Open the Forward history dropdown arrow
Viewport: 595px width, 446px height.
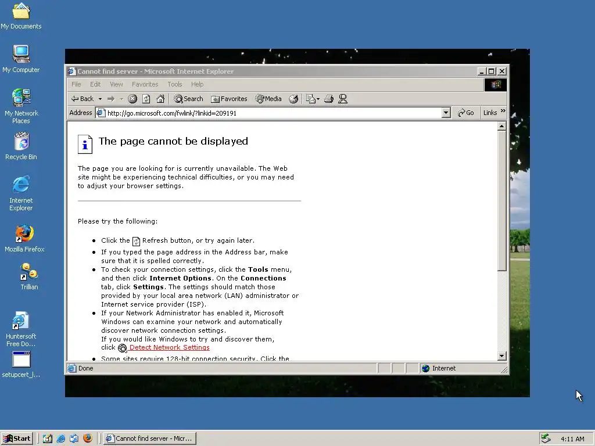121,99
